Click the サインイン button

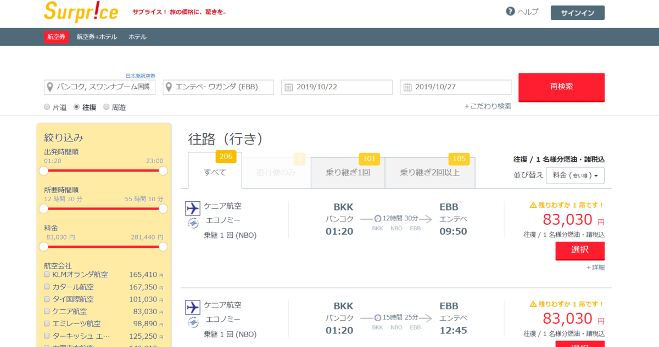578,13
